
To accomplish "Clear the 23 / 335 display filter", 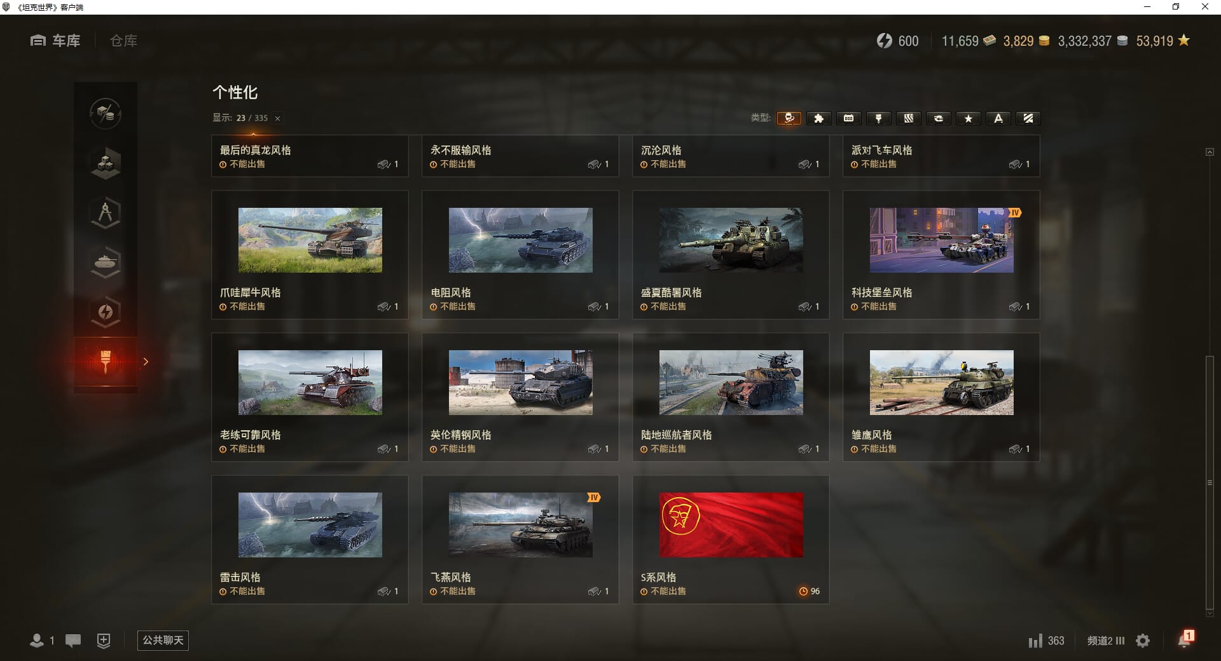I will [x=277, y=118].
